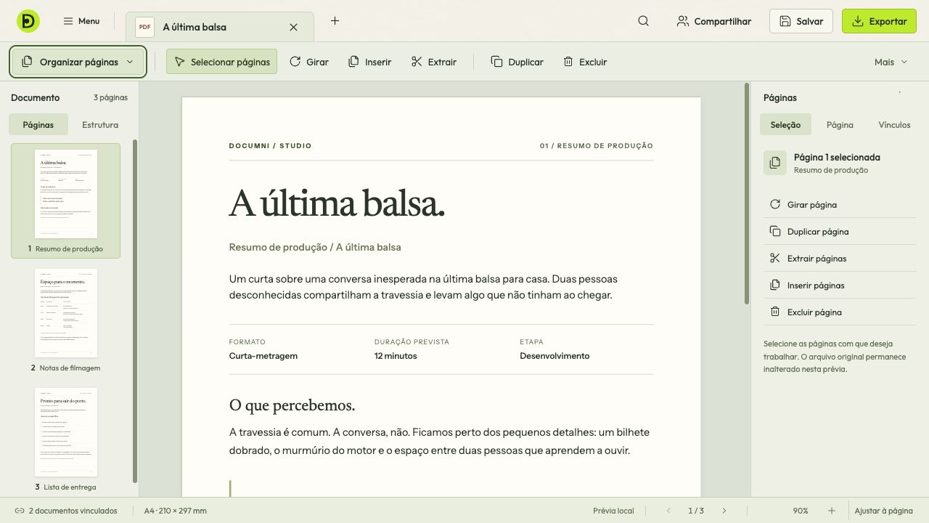
Task: Click Duplicar página in right panel
Action: click(x=840, y=231)
